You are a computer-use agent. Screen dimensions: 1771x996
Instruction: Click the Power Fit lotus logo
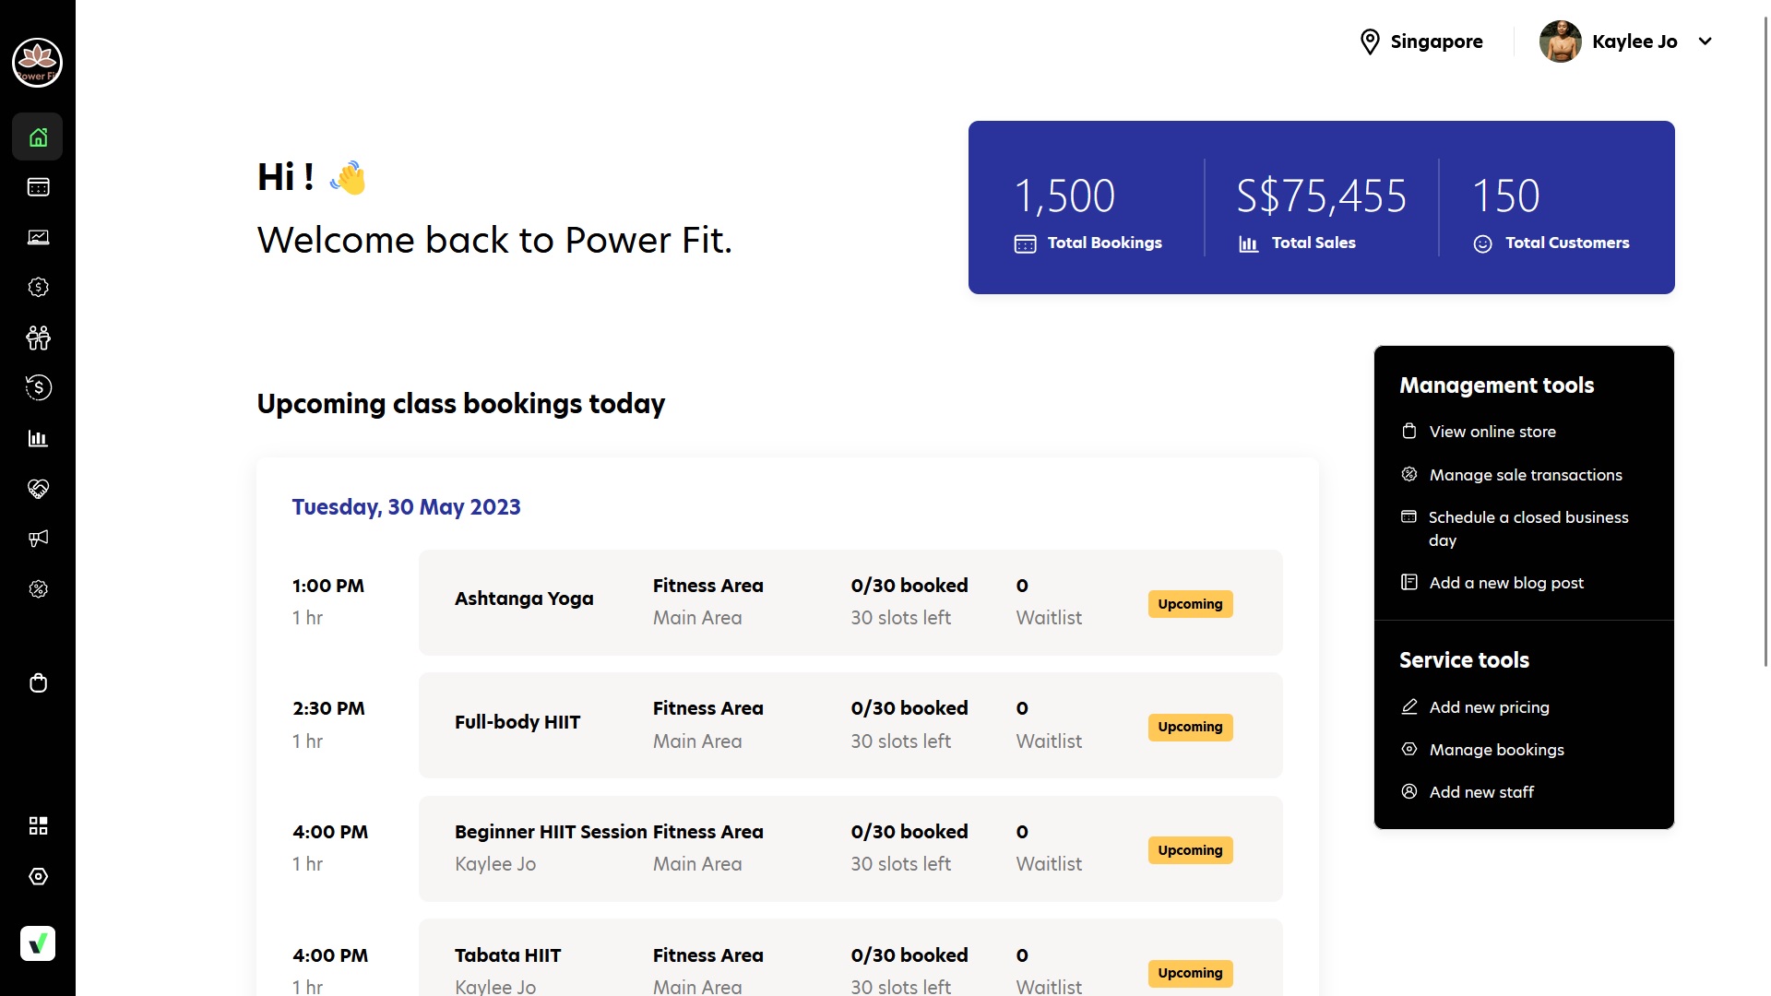click(x=37, y=63)
